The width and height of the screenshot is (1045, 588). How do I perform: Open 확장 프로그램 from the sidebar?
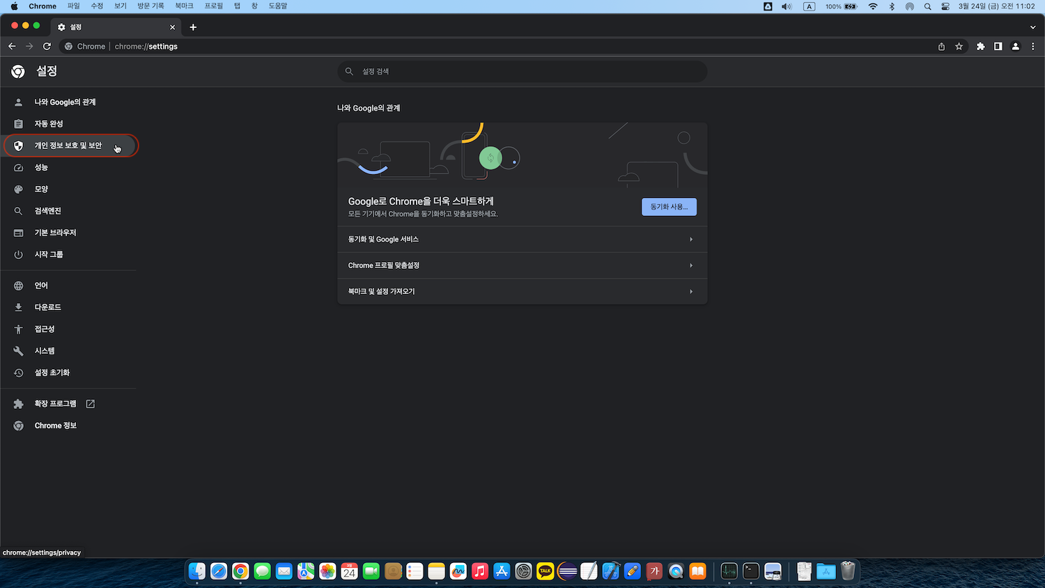click(70, 403)
